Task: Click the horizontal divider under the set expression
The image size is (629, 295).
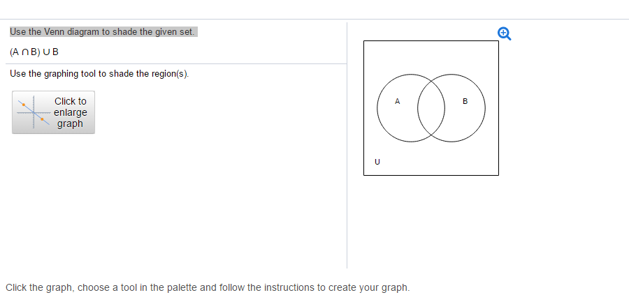Action: (175, 64)
